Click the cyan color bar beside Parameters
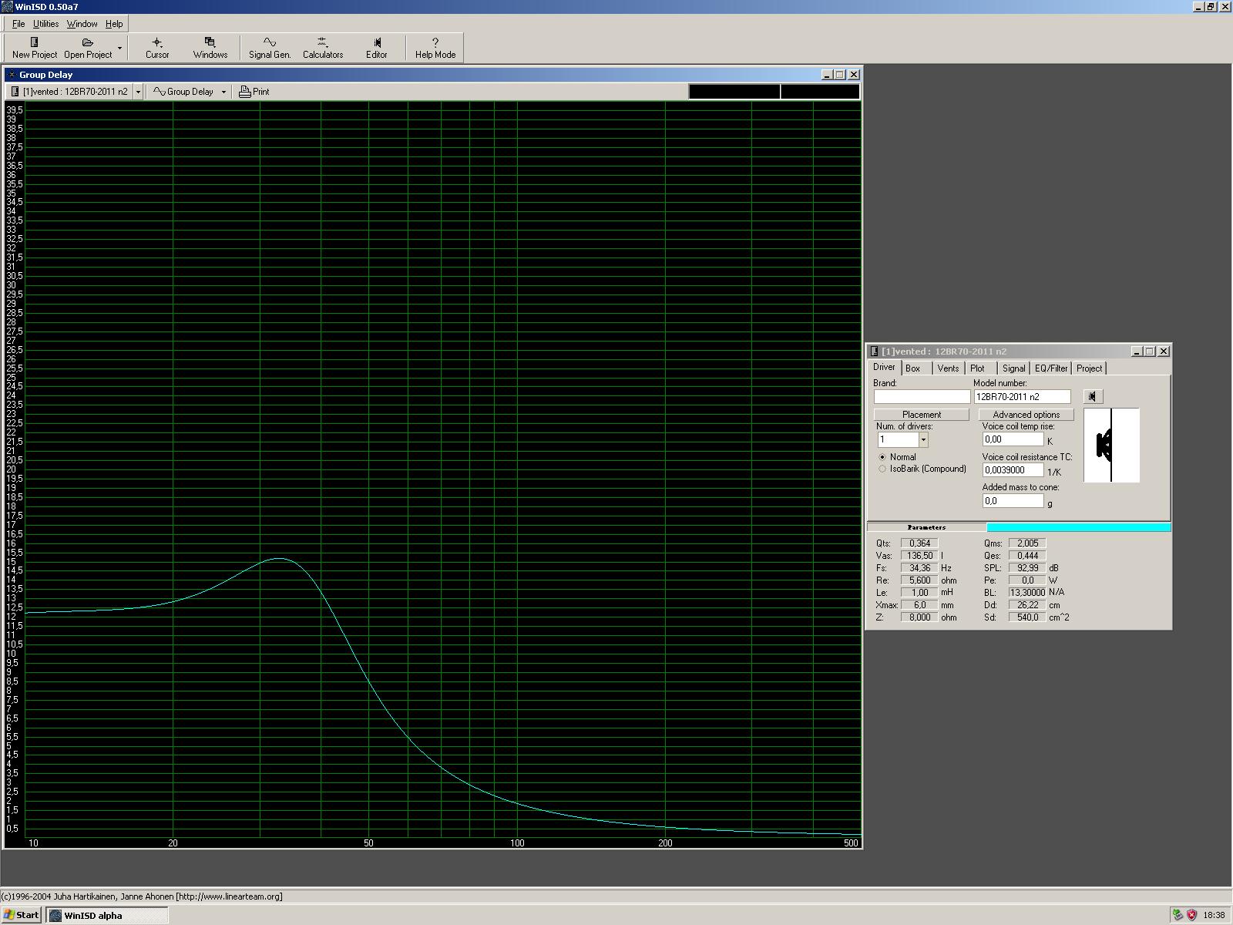 [1078, 527]
